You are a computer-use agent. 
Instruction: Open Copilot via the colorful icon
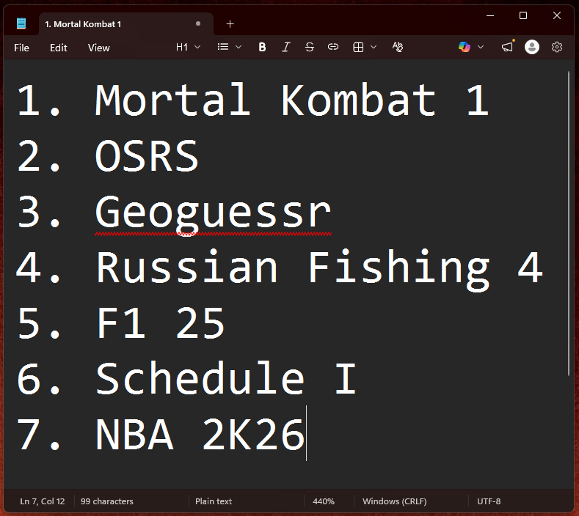(x=465, y=47)
